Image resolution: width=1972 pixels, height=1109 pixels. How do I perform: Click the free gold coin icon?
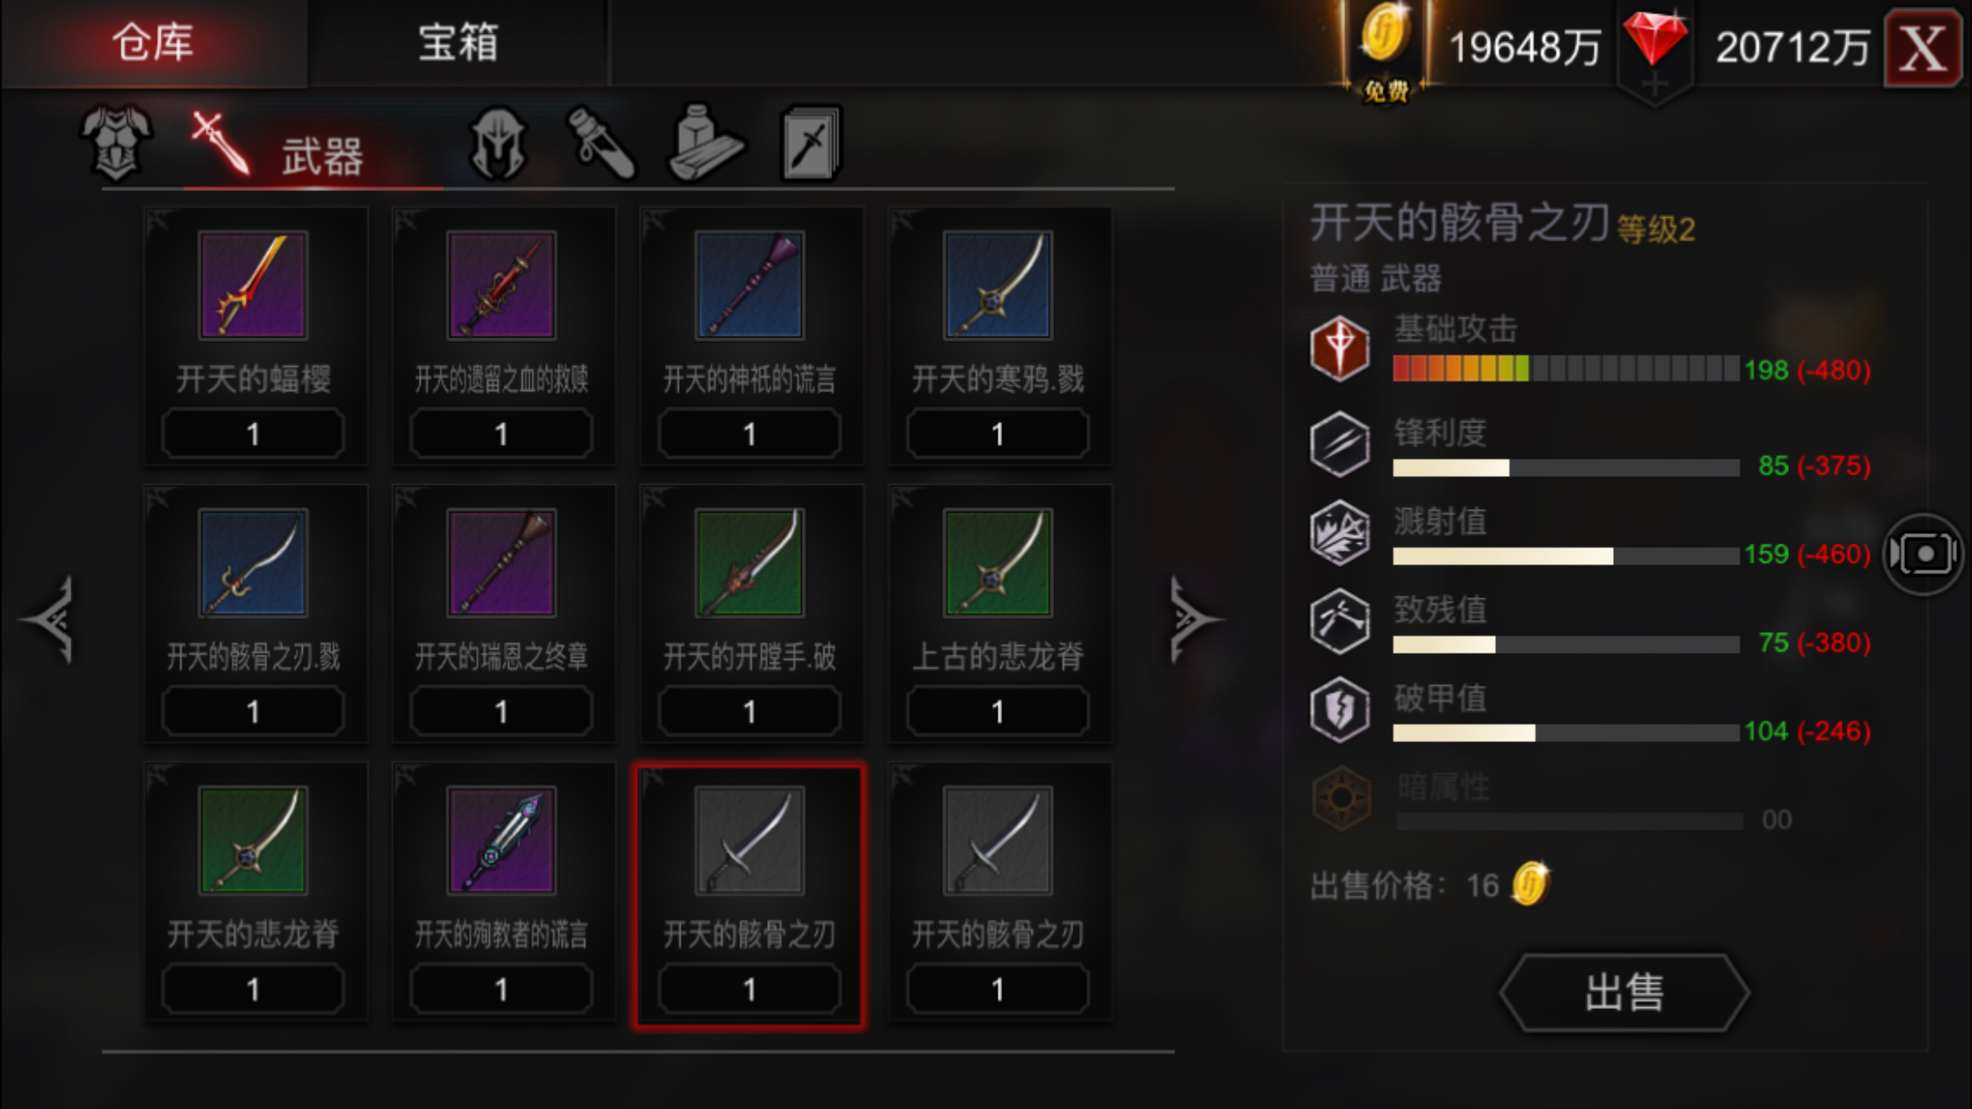(1385, 50)
